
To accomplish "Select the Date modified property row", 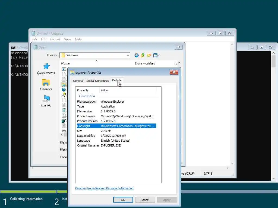I will pos(116,136).
